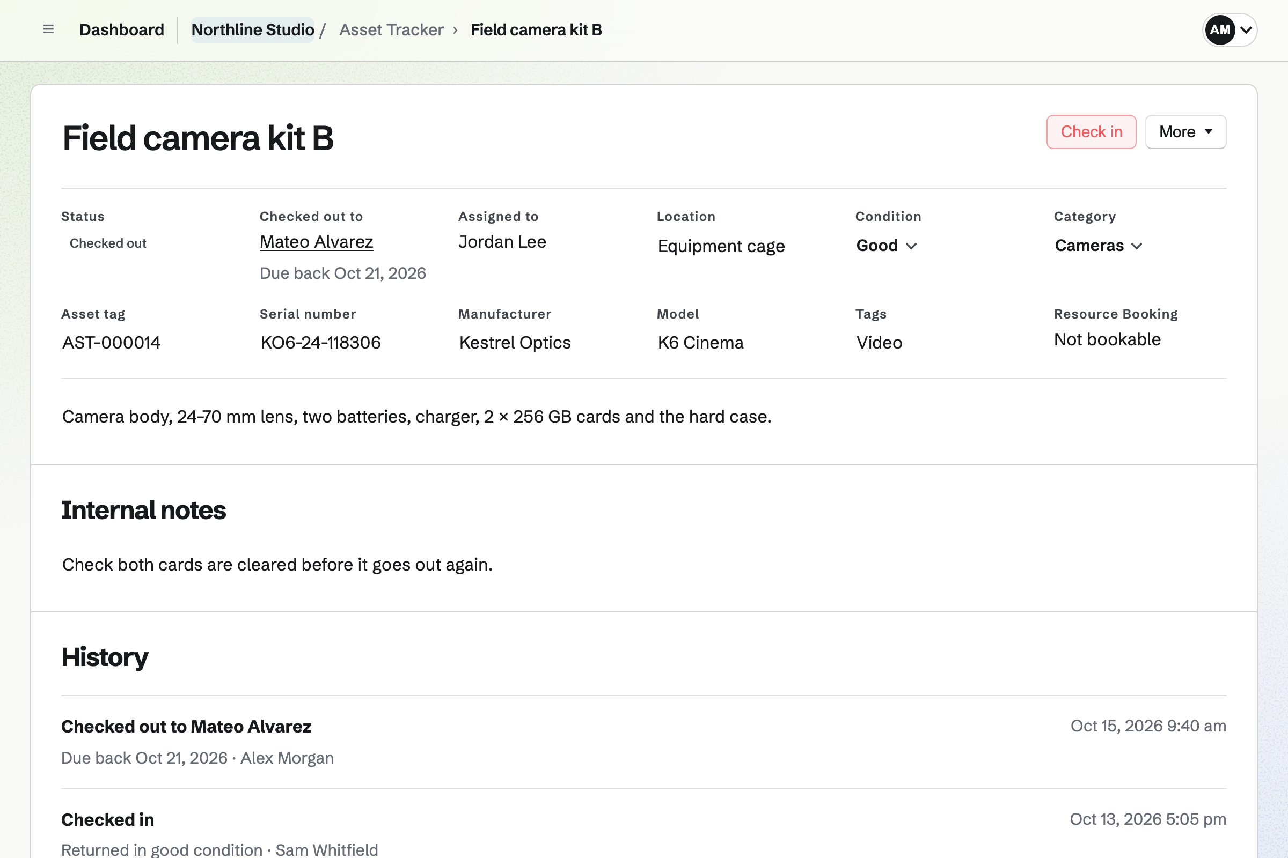Click the AM user avatar
The image size is (1288, 858).
[1219, 30]
